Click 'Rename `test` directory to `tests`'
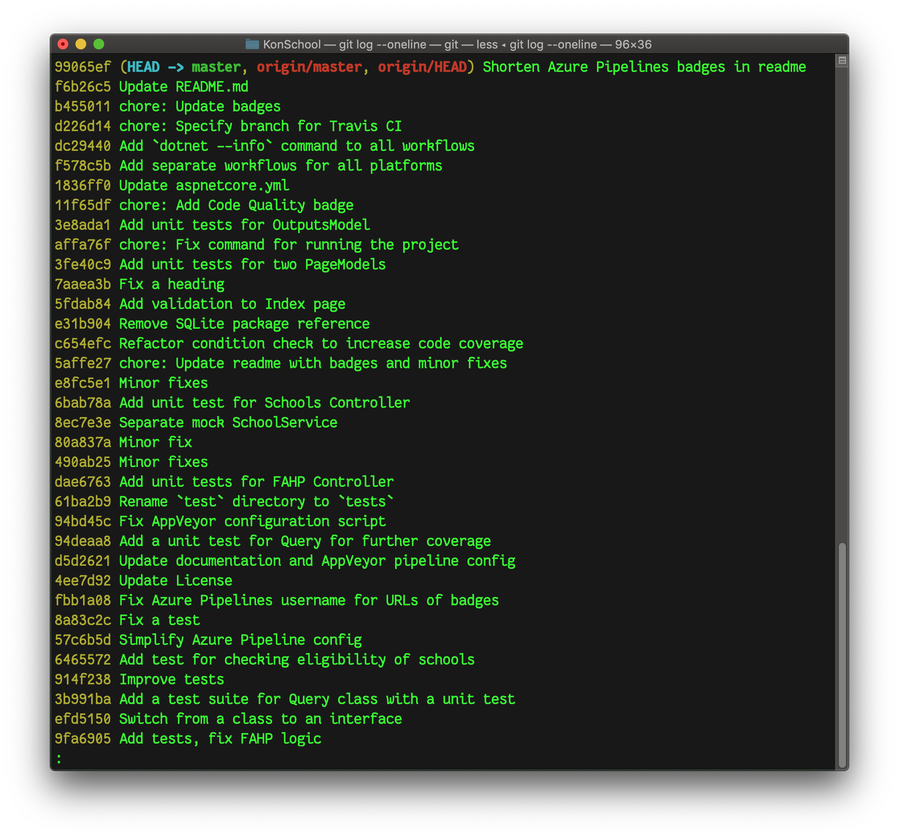 (x=256, y=502)
